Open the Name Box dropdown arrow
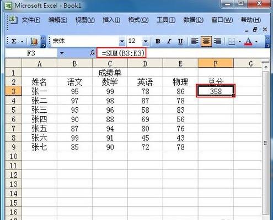 tap(62, 53)
